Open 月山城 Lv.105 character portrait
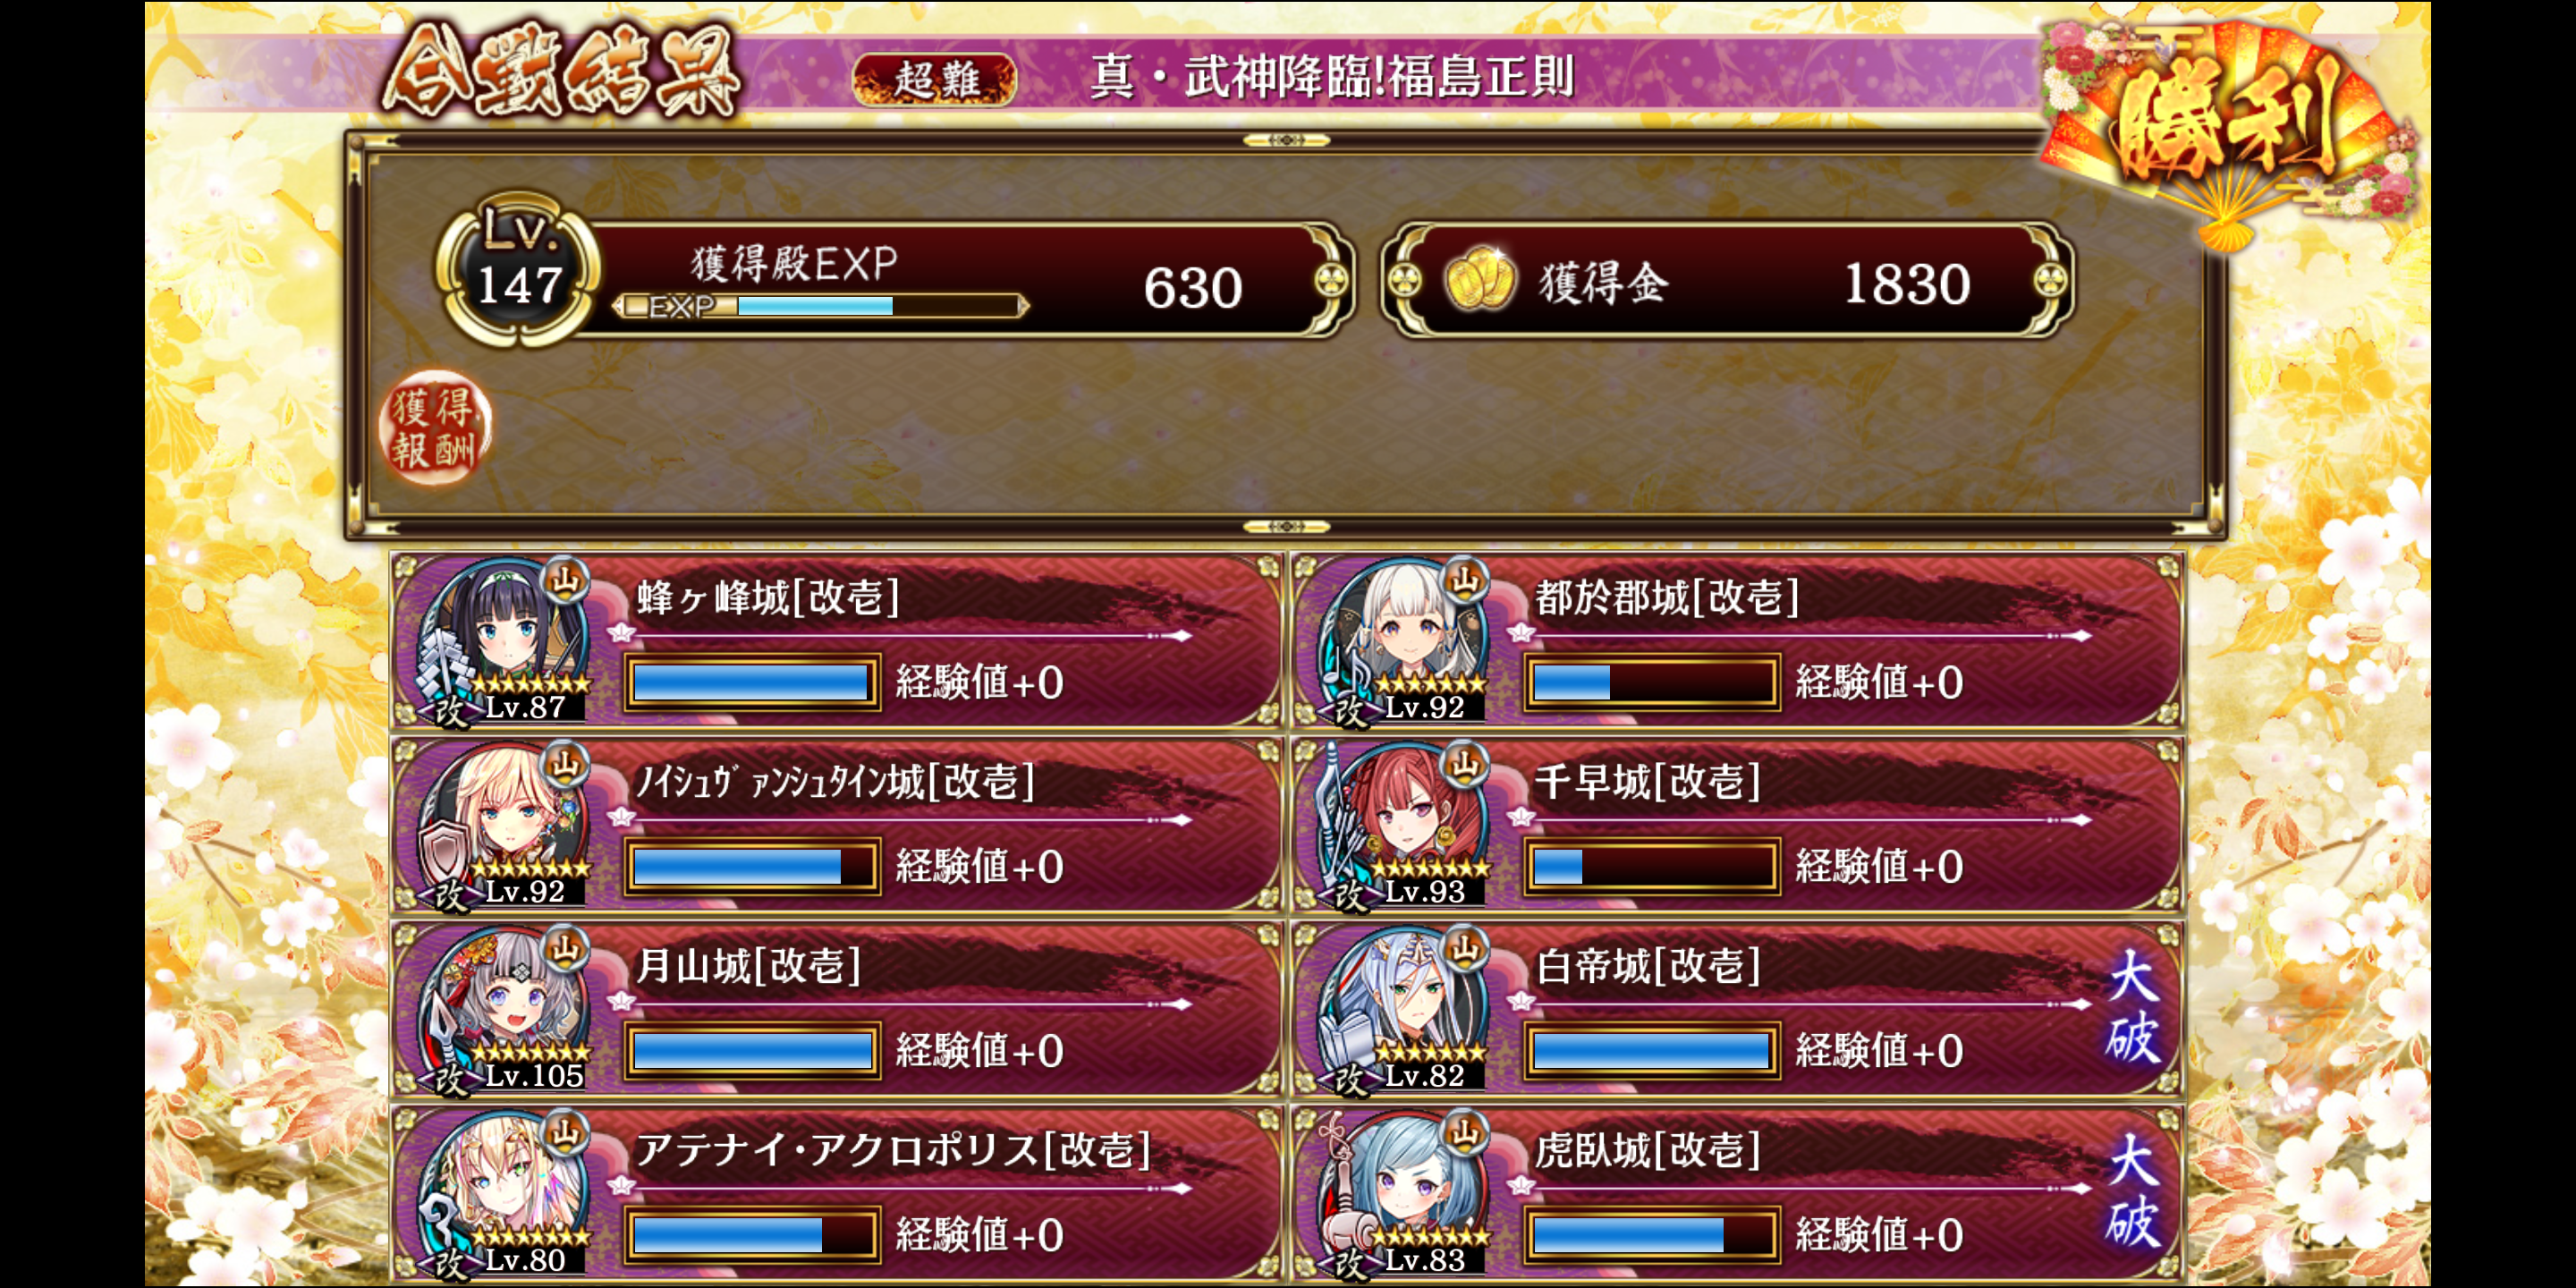The width and height of the screenshot is (2576, 1288). [x=504, y=1008]
